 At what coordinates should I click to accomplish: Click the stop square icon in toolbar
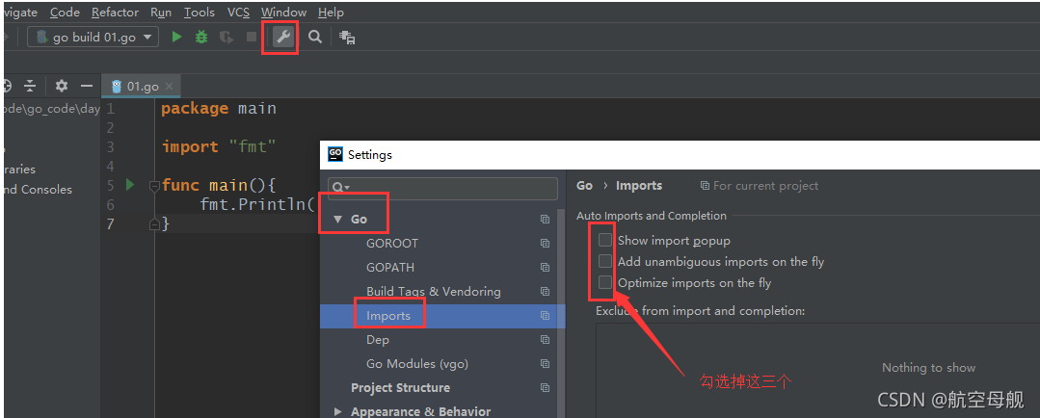252,38
